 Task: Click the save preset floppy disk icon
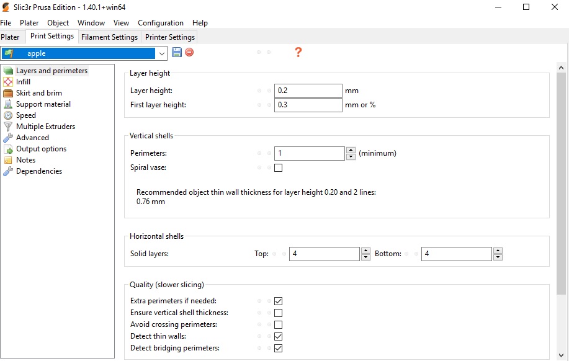tap(177, 53)
